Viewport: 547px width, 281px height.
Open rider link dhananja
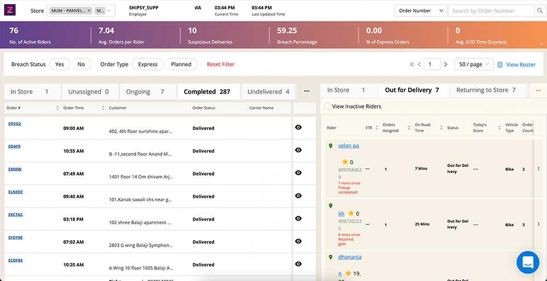[350, 257]
